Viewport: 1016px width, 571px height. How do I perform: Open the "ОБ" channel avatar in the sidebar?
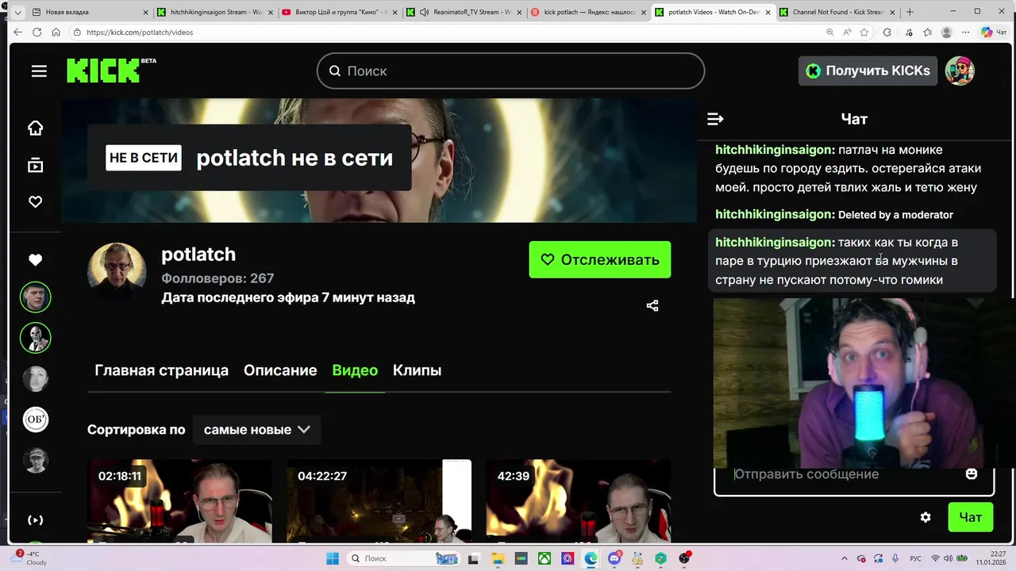[x=35, y=420]
